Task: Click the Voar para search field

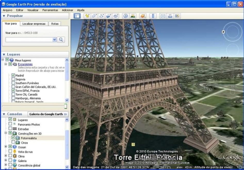Action: click(x=29, y=40)
